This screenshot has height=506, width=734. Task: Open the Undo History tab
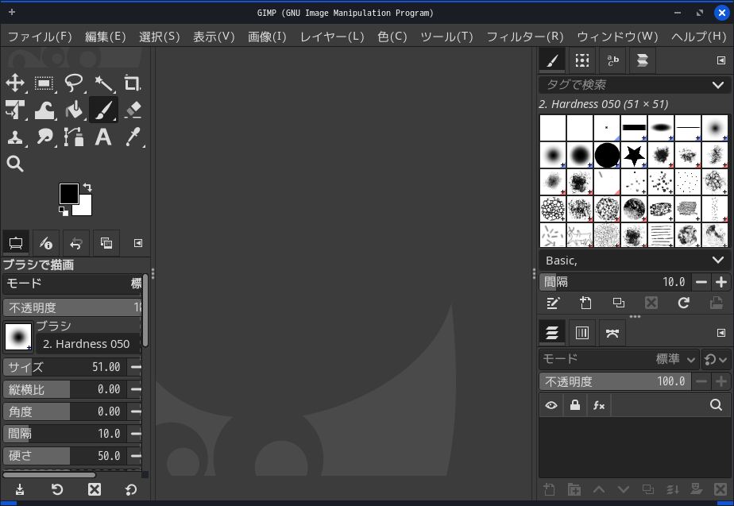click(x=75, y=243)
